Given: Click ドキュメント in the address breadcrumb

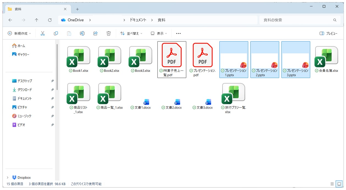Looking at the screenshot, I should click(x=138, y=20).
